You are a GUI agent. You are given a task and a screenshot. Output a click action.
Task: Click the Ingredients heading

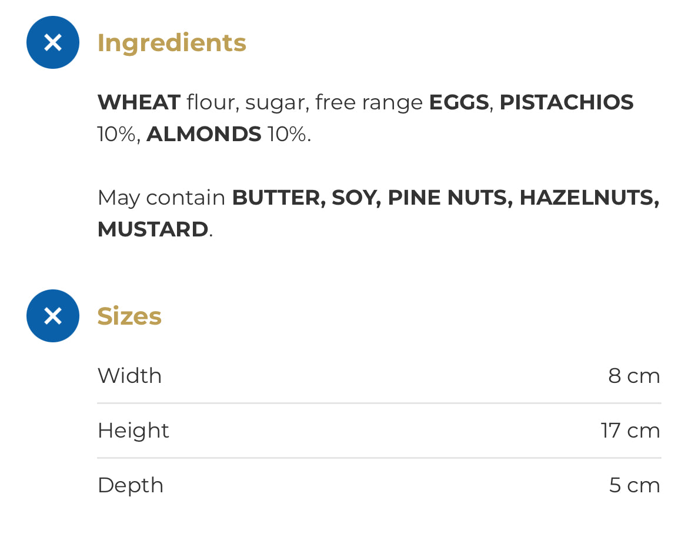[172, 44]
